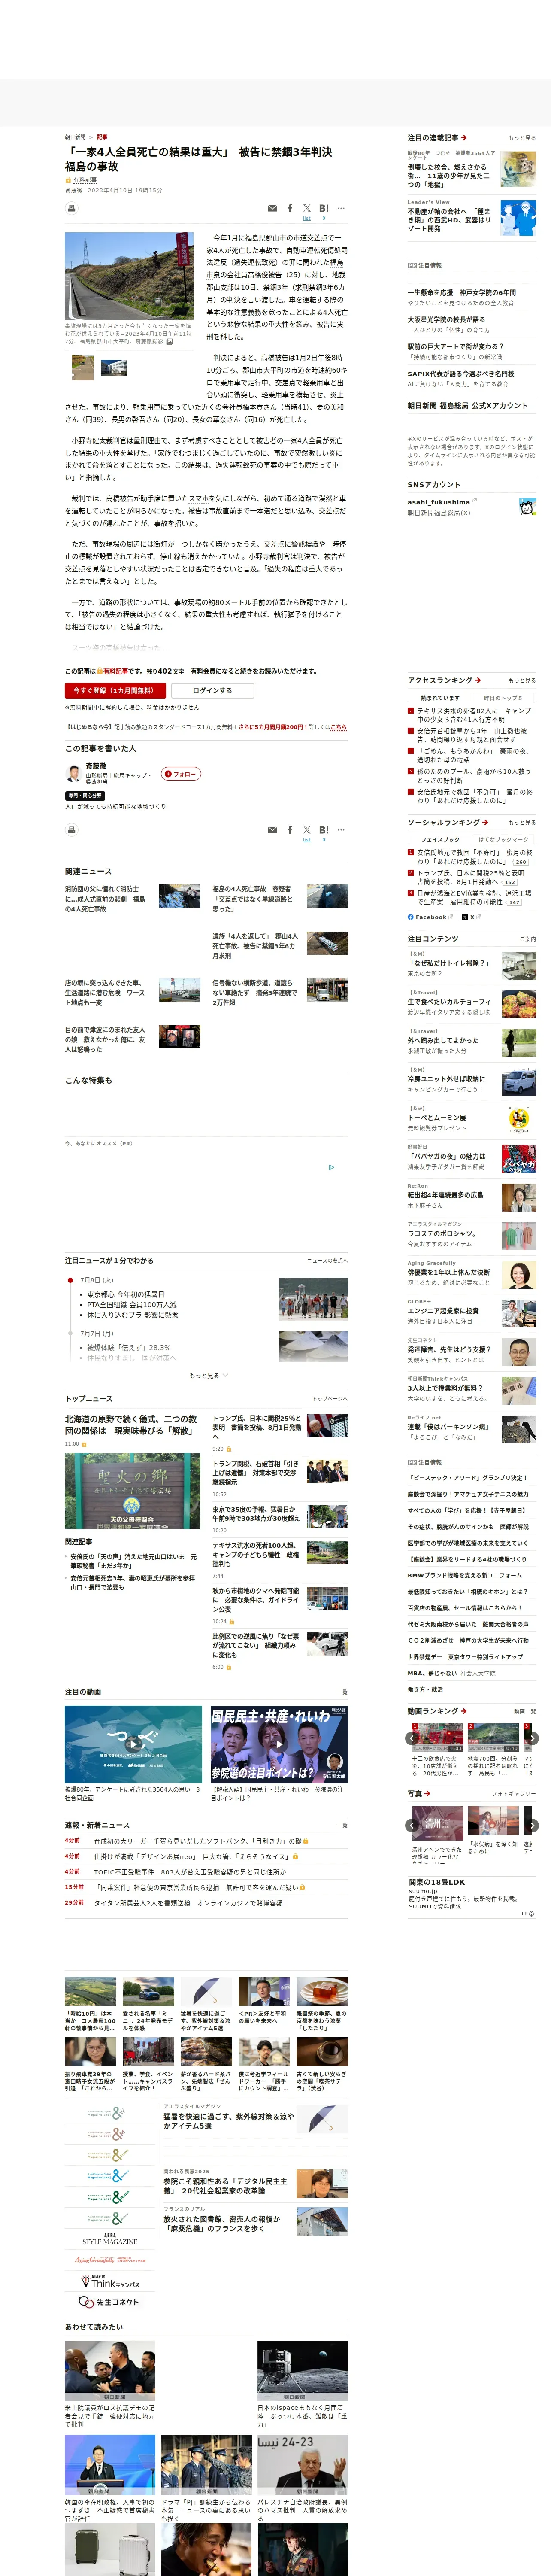Open もっと見る beside ソーシャルランキング

point(521,822)
